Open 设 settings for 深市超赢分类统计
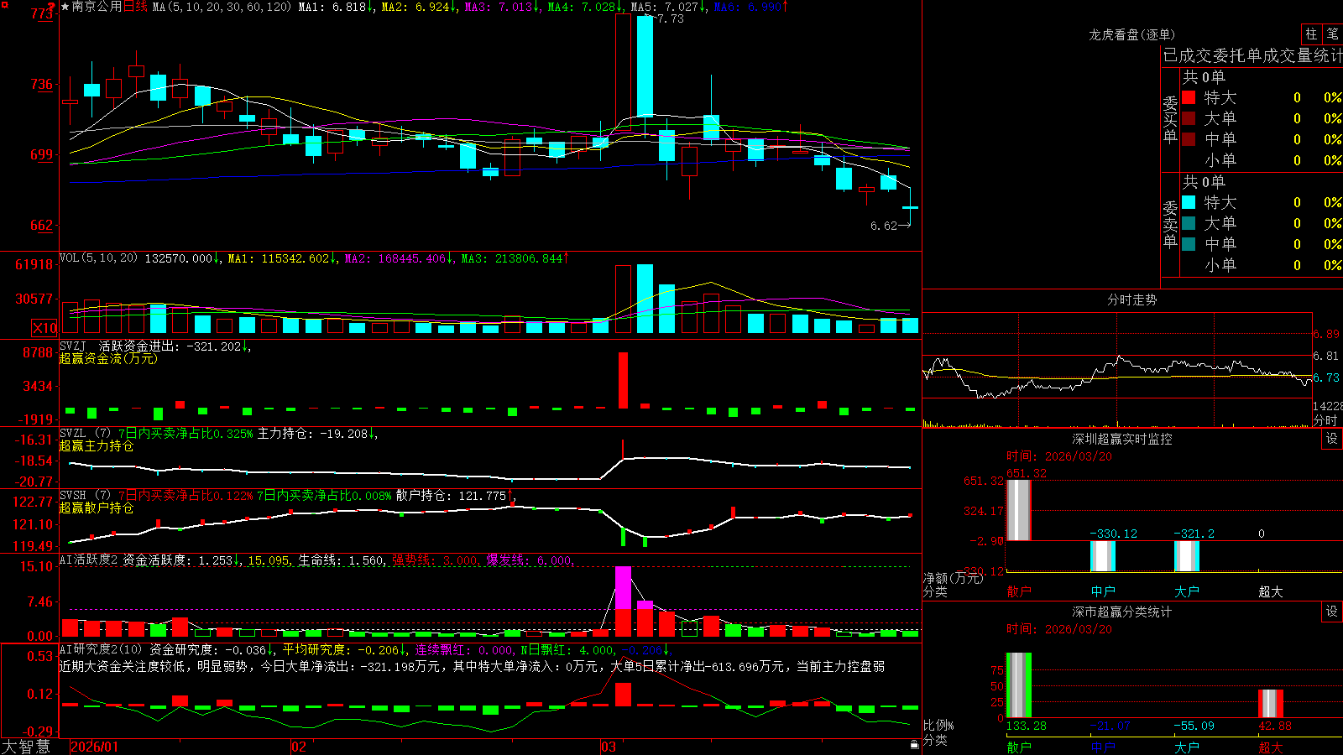This screenshot has width=1343, height=755. [x=1332, y=612]
